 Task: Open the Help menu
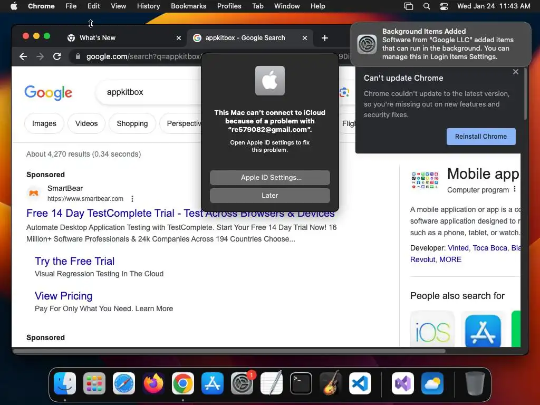tap(317, 6)
